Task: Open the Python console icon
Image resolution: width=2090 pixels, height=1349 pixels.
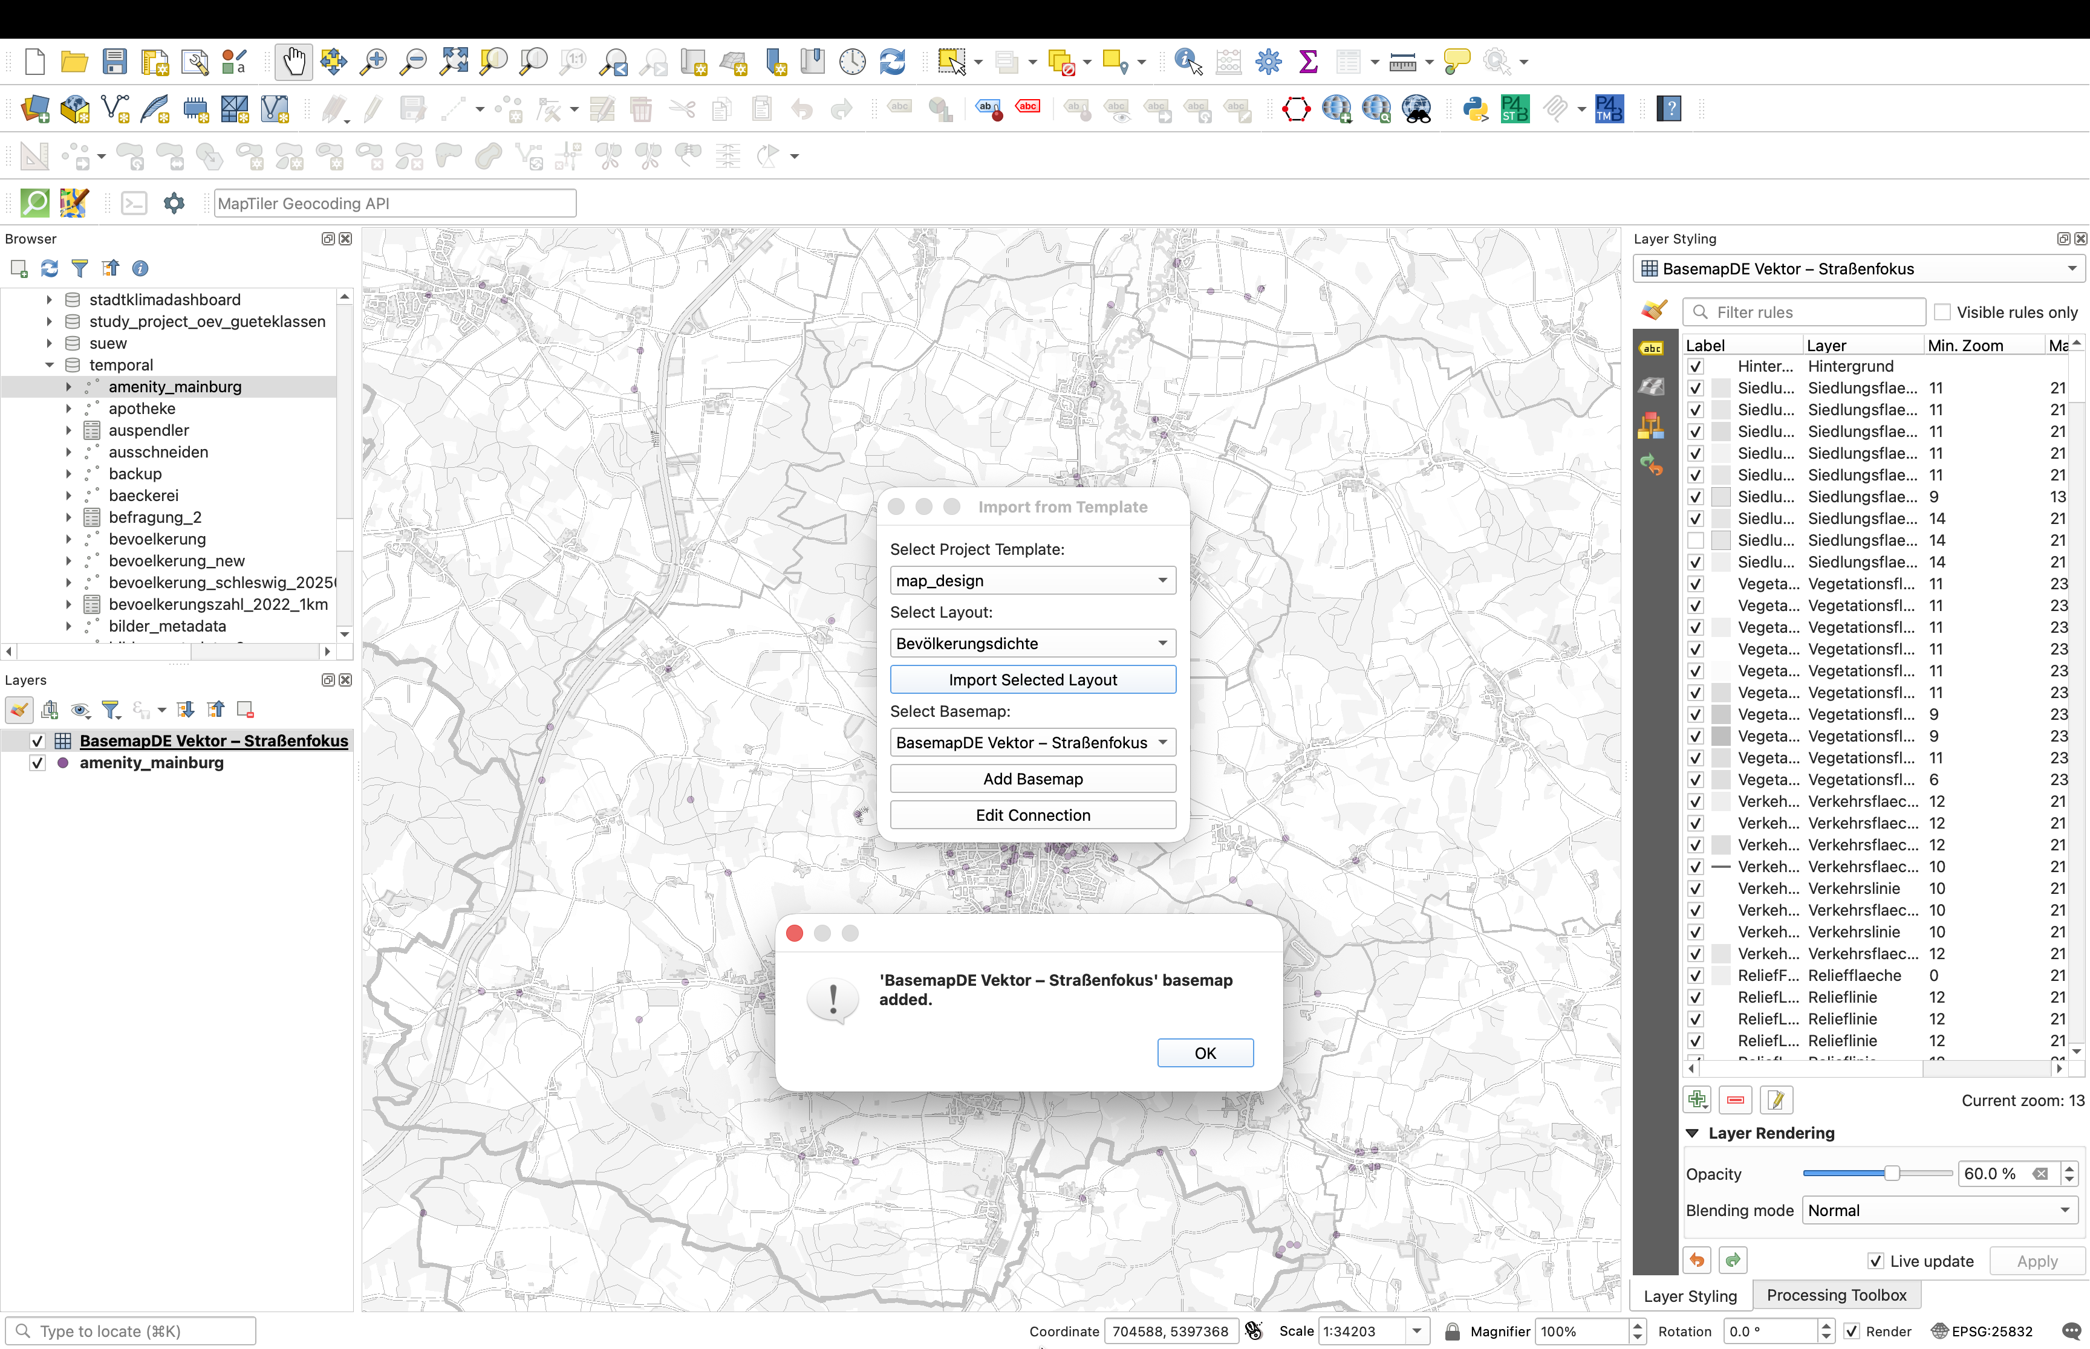Action: (1476, 109)
